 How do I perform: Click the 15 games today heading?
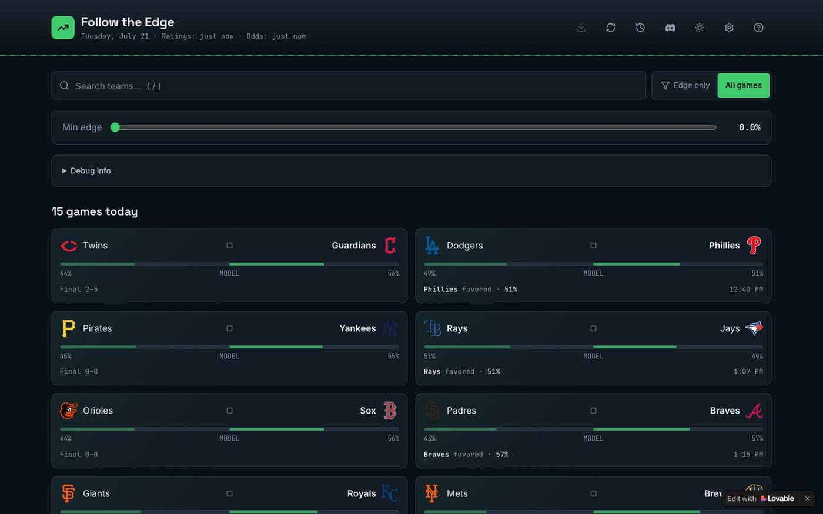point(95,211)
